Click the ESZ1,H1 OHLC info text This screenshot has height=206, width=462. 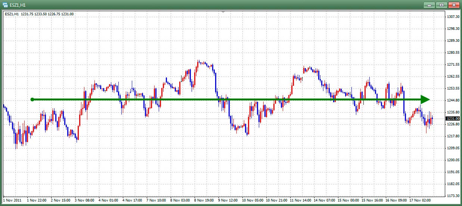pyautogui.click(x=39, y=14)
